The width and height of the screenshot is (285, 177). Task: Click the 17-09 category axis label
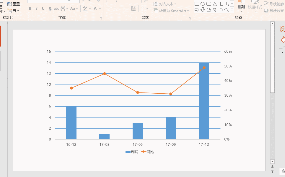(171, 145)
